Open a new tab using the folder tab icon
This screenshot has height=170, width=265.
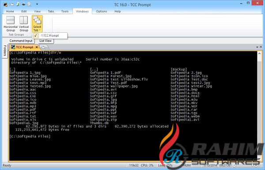pyautogui.click(x=43, y=47)
